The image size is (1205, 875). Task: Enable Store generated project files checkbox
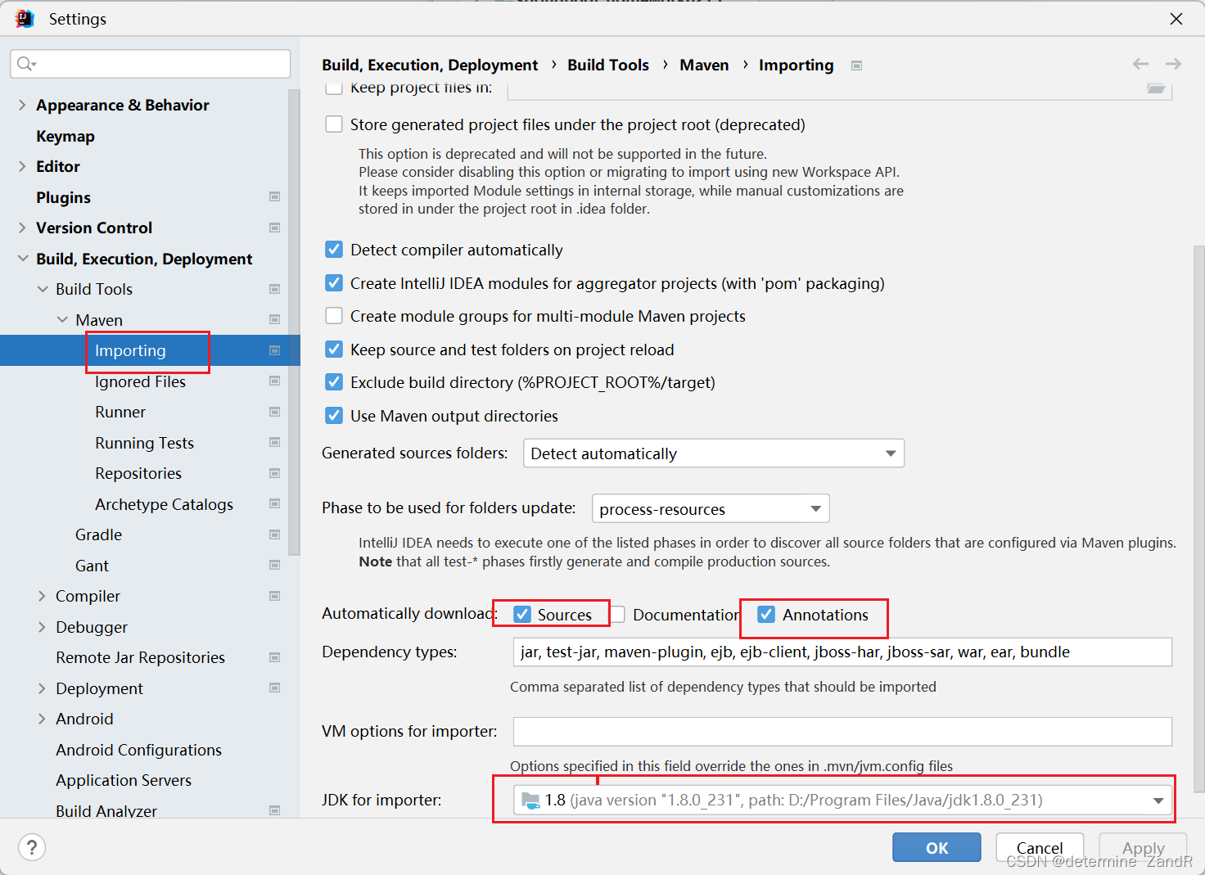click(x=334, y=124)
